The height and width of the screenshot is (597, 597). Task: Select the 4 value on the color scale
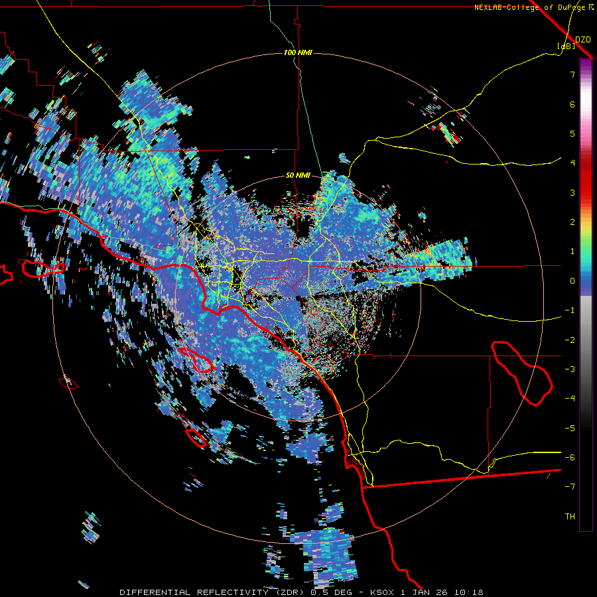click(572, 163)
